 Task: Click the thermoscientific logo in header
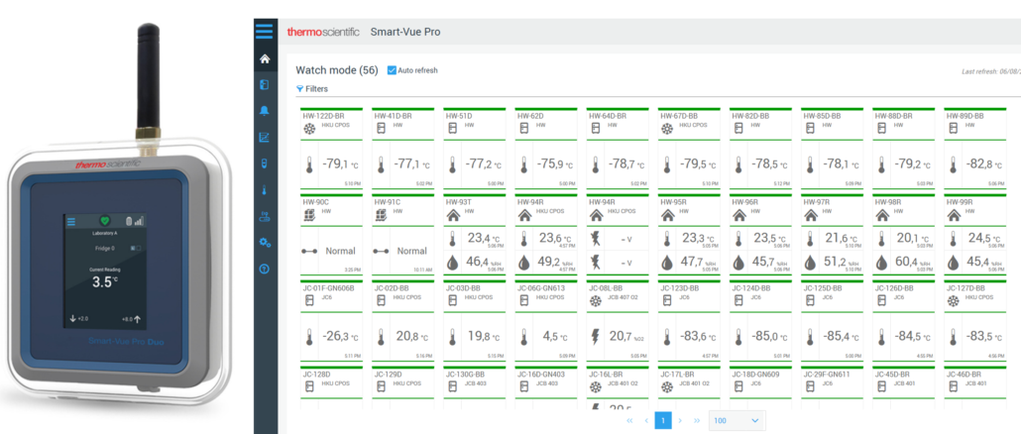(x=323, y=32)
